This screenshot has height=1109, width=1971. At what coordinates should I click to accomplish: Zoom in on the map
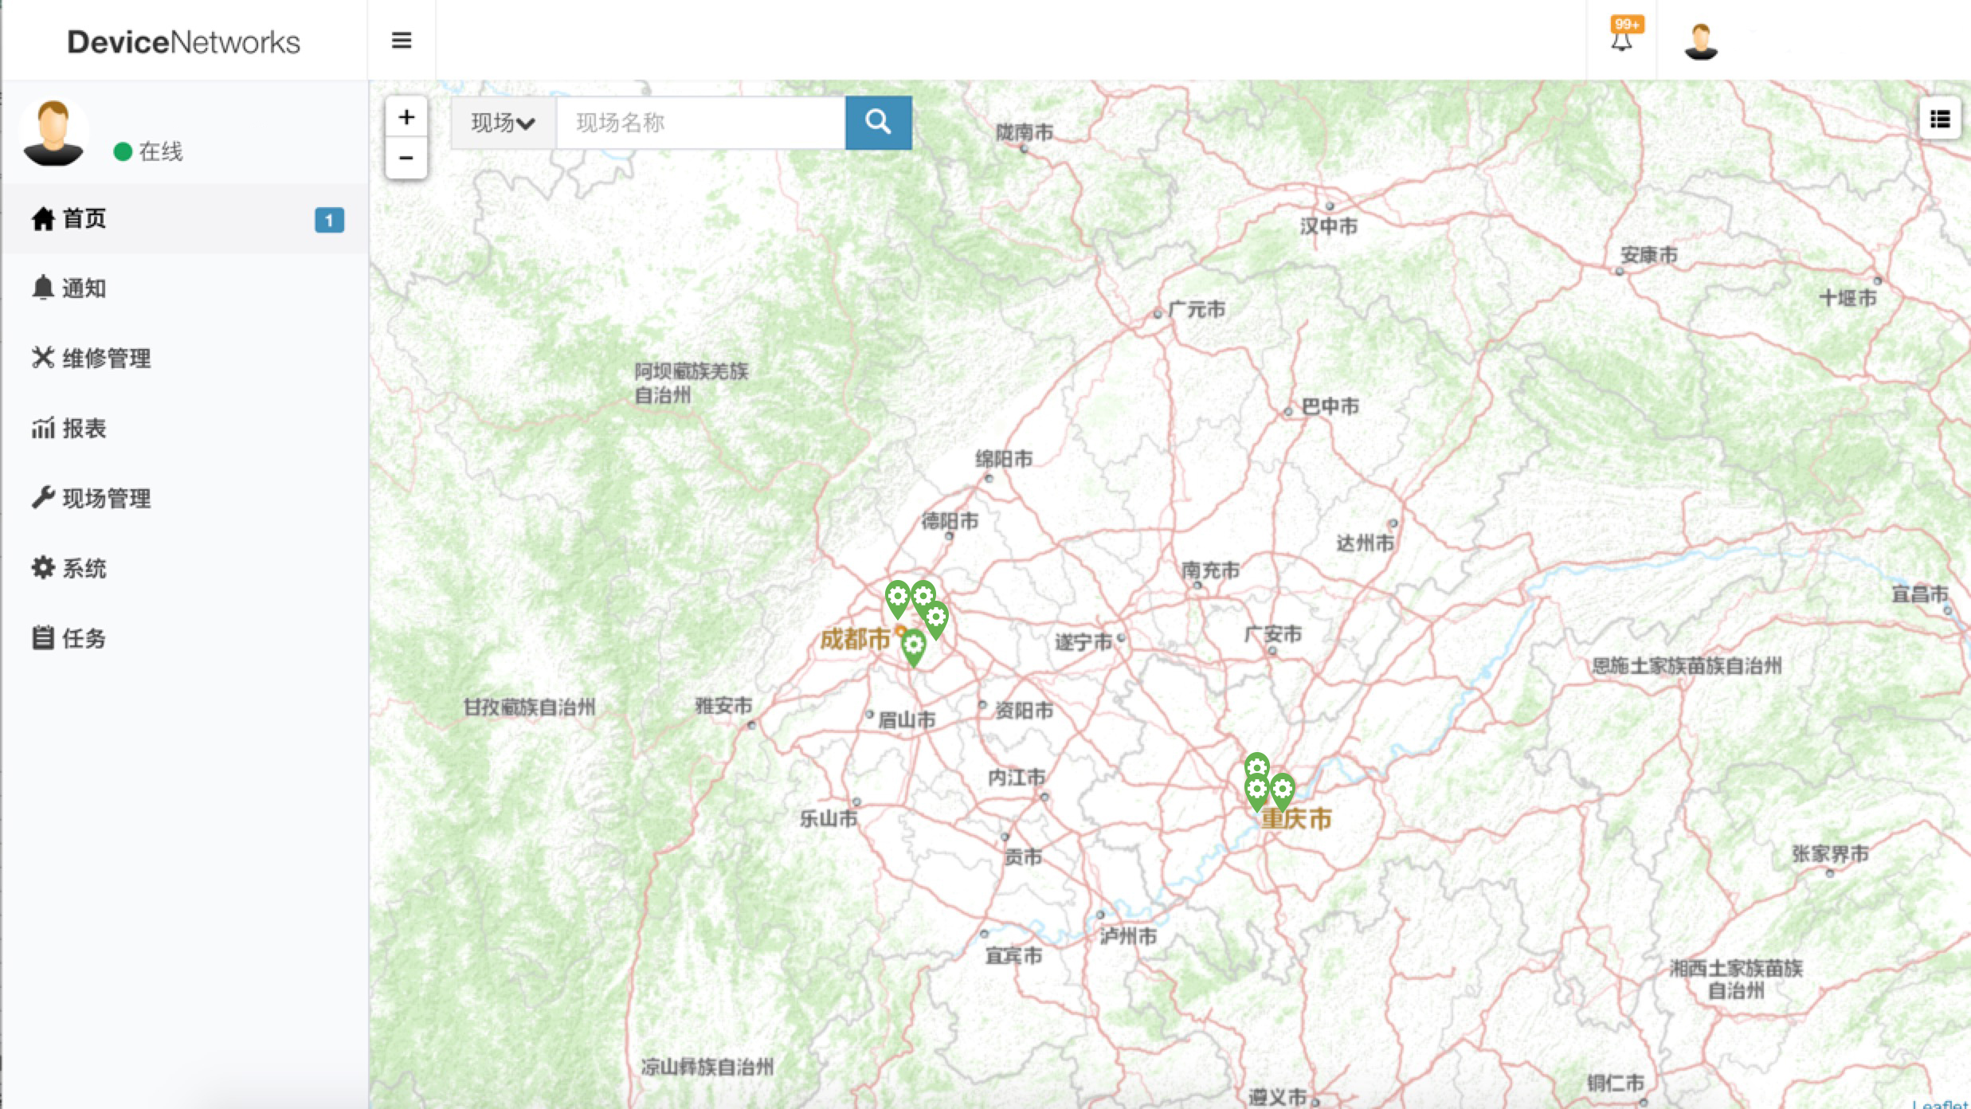(x=406, y=117)
